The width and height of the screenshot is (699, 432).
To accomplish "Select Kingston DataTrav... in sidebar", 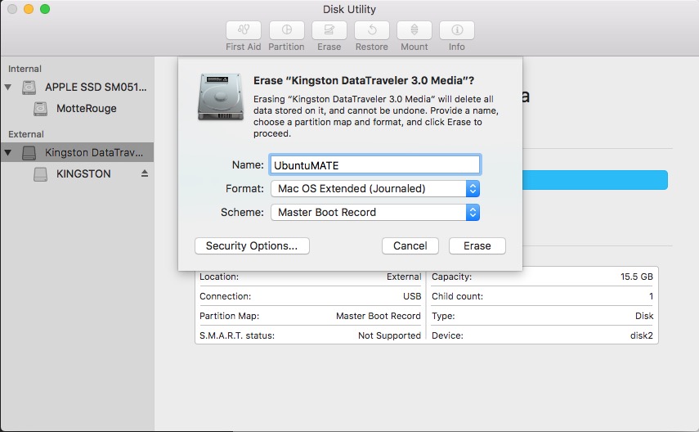I will coord(94,153).
